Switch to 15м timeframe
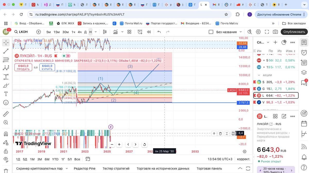Image resolution: width=309 pixels, height=173 pixels. point(57,32)
